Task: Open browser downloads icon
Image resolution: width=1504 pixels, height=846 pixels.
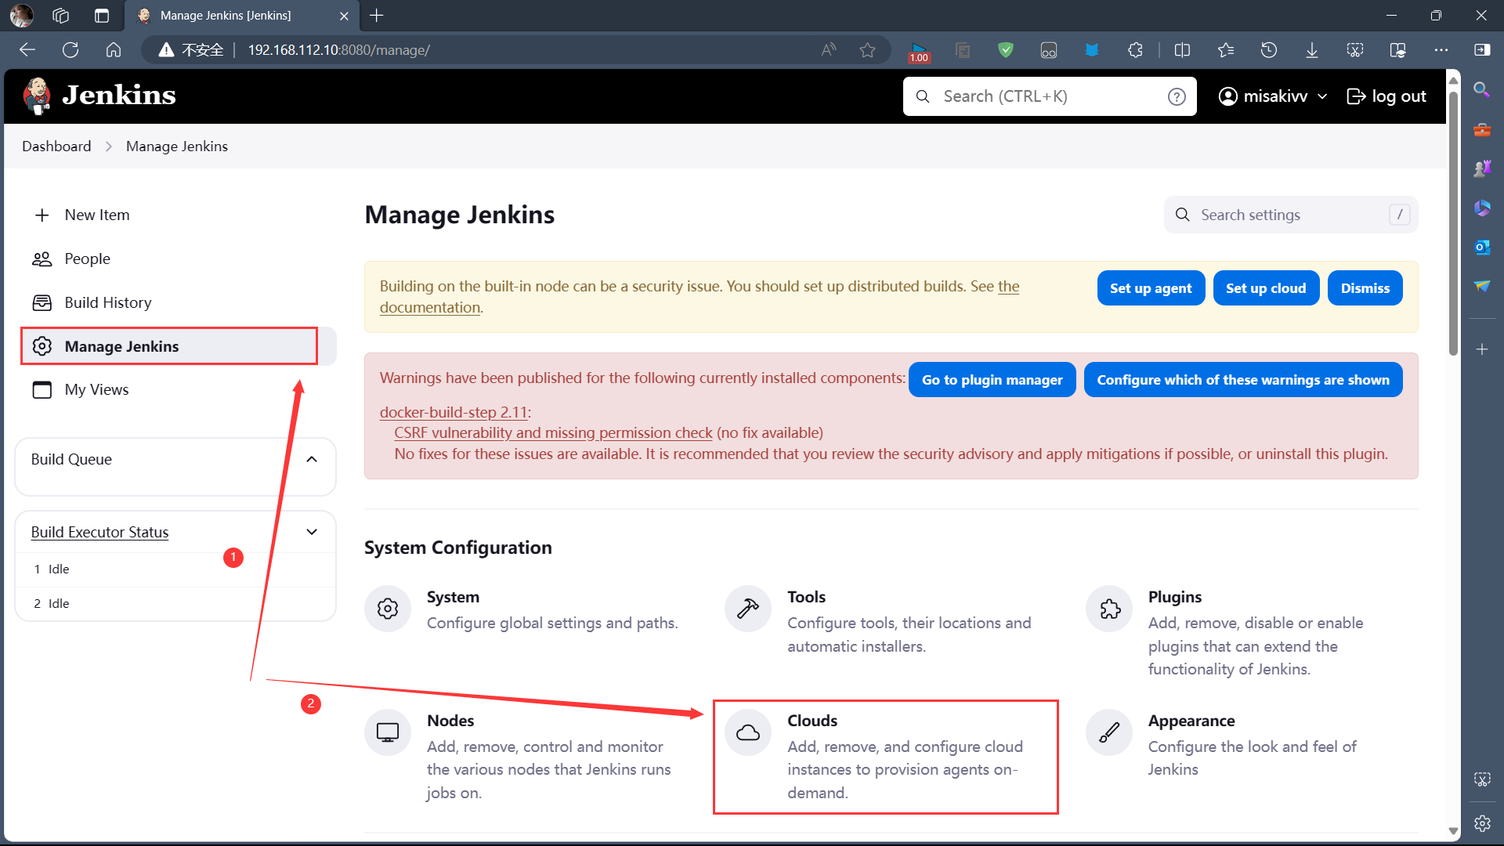Action: point(1312,50)
